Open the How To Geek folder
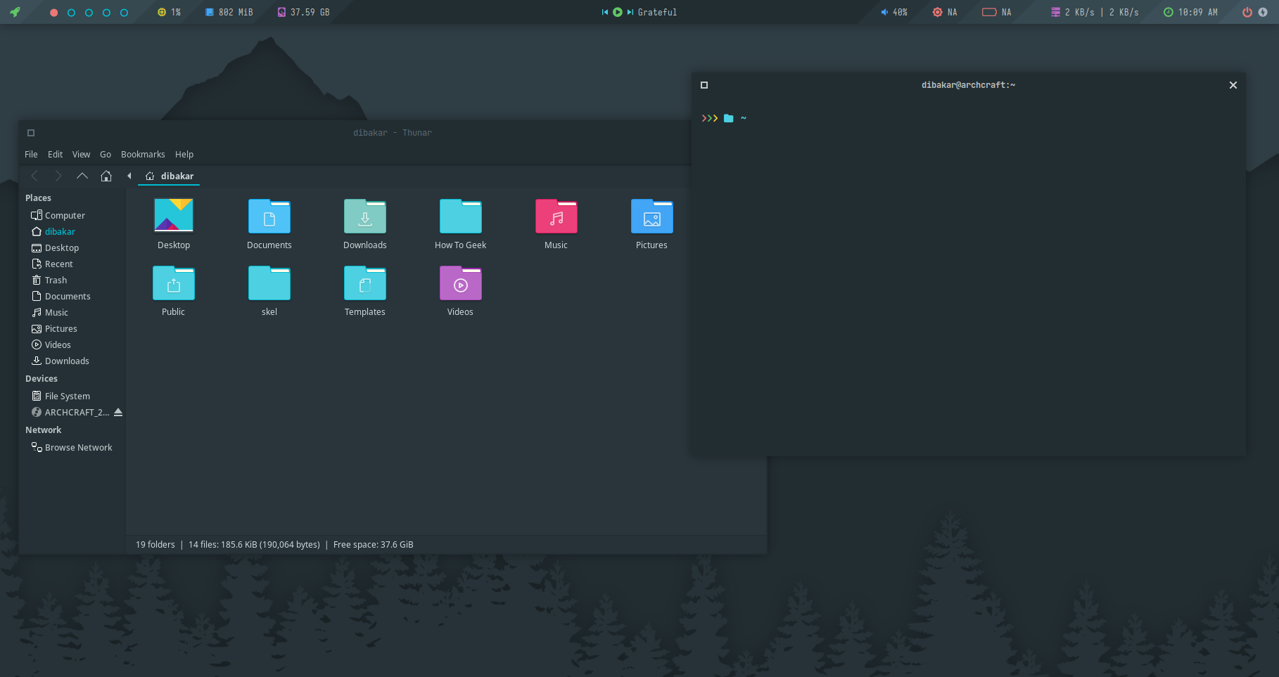The height and width of the screenshot is (677, 1279). pyautogui.click(x=461, y=216)
